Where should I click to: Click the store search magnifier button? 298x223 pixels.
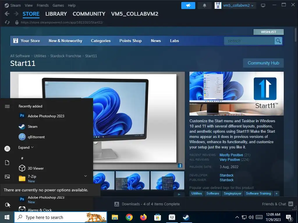[278, 41]
